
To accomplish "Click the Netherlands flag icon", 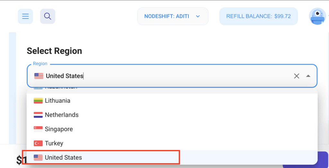I will click(x=38, y=115).
